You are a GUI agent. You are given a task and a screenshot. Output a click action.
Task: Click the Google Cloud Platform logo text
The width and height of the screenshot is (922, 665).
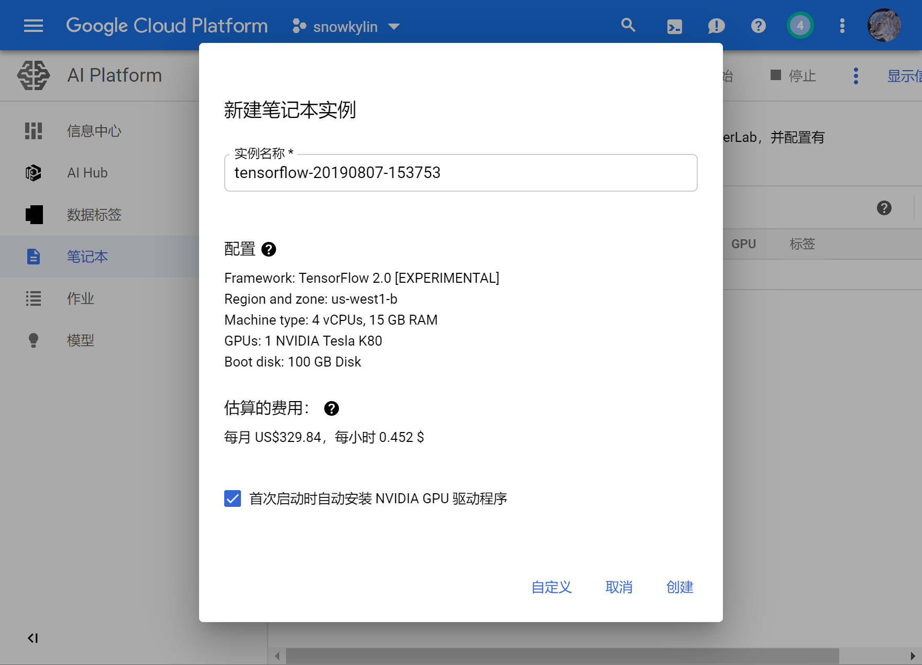[167, 26]
